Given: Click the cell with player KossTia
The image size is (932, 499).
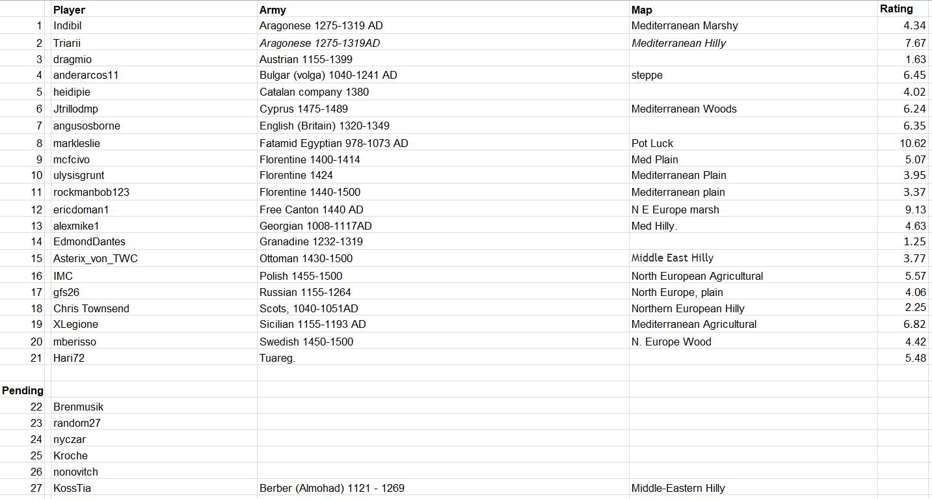Looking at the screenshot, I should tap(154, 488).
